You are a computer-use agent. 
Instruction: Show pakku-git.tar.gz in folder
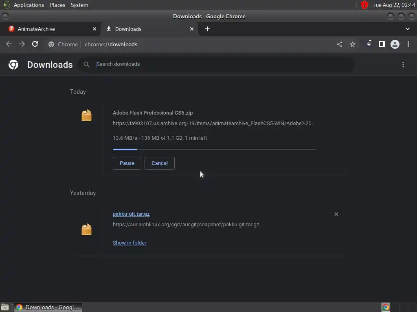coord(129,243)
